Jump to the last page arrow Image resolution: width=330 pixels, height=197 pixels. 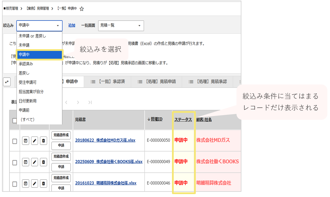point(90,102)
